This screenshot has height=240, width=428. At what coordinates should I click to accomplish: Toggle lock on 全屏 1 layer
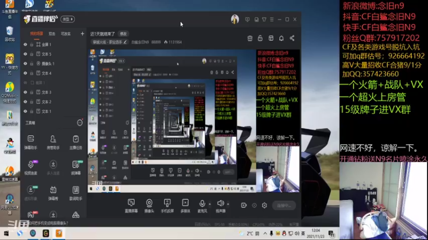pos(32,44)
